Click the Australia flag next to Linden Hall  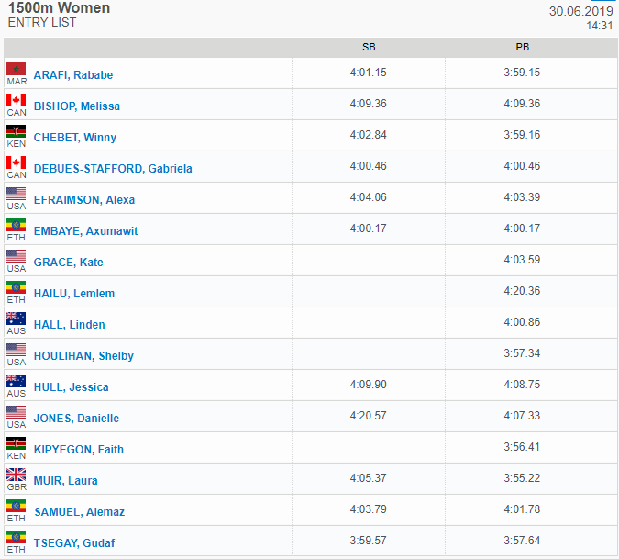(x=17, y=319)
